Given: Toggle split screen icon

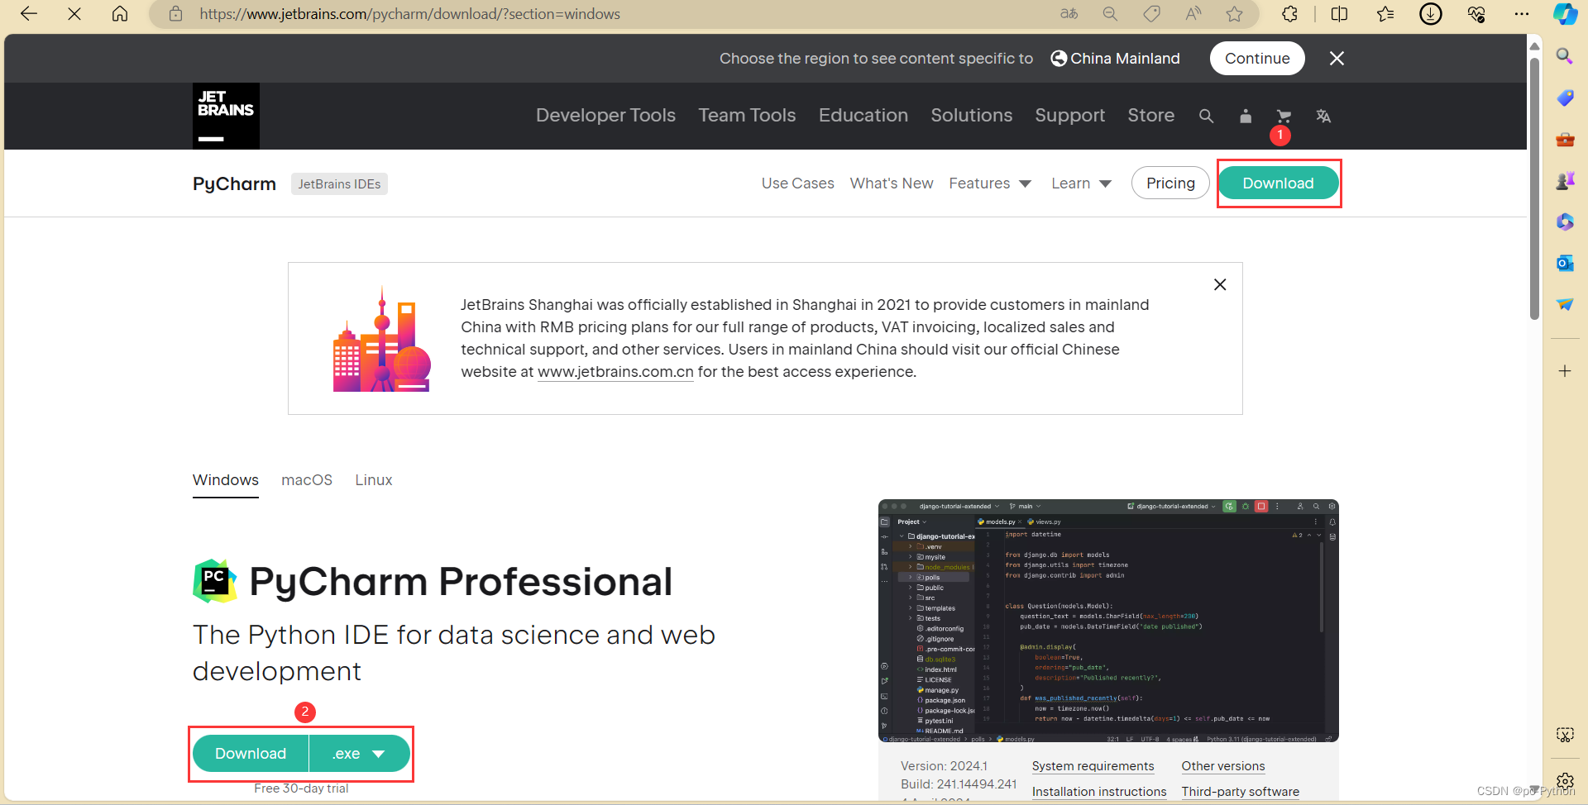Looking at the screenshot, I should coord(1340,14).
